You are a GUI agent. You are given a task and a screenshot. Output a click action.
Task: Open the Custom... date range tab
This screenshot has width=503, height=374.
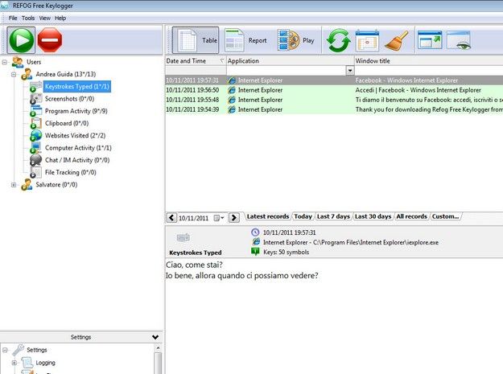pos(445,216)
